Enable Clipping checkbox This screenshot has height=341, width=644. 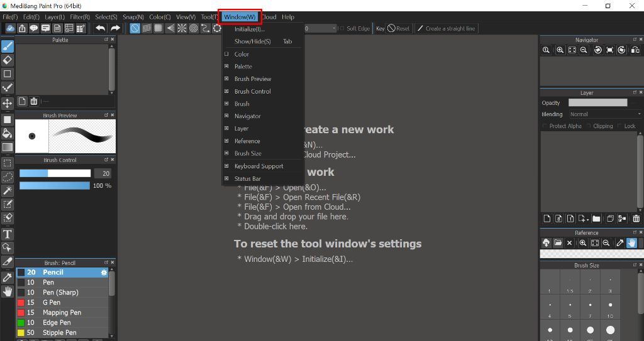click(x=589, y=126)
